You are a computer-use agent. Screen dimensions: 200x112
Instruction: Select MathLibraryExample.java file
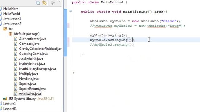click(37, 69)
